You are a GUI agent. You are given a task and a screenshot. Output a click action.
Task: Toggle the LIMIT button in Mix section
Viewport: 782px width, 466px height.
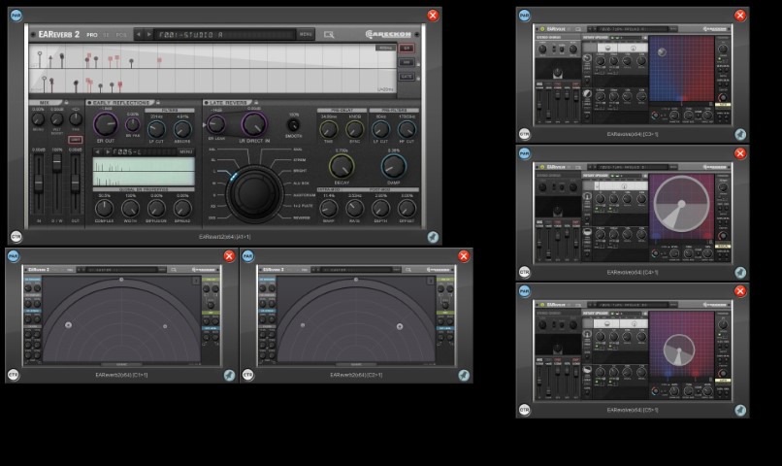[76, 140]
